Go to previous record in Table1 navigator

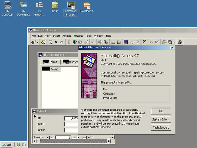(x=52, y=138)
